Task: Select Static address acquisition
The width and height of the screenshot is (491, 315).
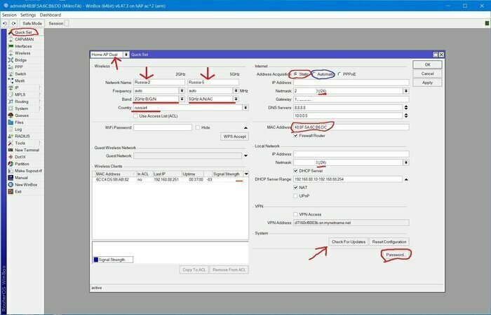Action: [295, 74]
